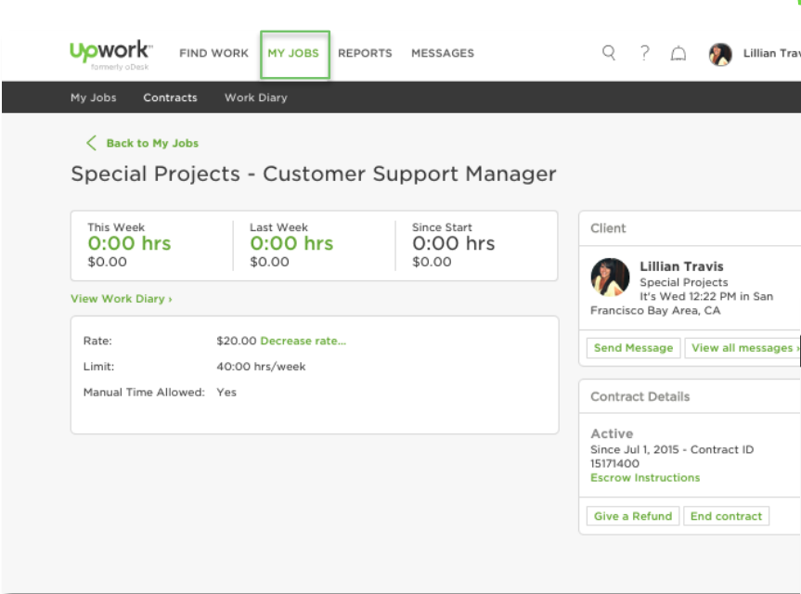Open the REPORTS section
Image resolution: width=801 pixels, height=594 pixels.
(x=366, y=53)
